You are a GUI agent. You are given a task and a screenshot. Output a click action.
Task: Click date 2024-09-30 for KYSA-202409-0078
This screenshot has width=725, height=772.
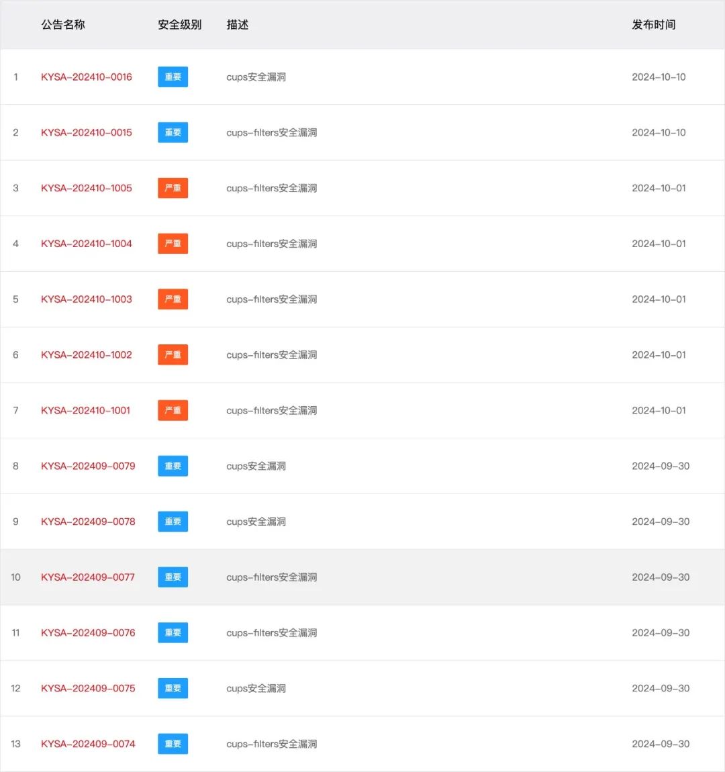tap(661, 522)
